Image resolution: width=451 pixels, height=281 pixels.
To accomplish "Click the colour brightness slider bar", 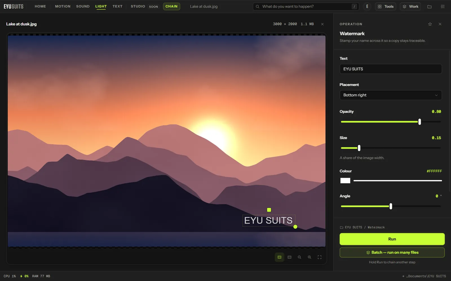I will click(397, 181).
